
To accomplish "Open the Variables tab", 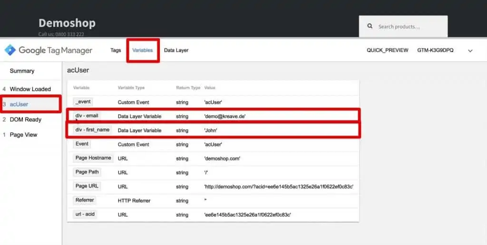I will (x=143, y=50).
